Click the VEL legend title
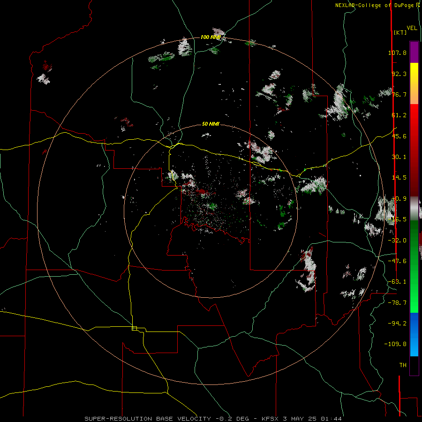 coord(412,28)
